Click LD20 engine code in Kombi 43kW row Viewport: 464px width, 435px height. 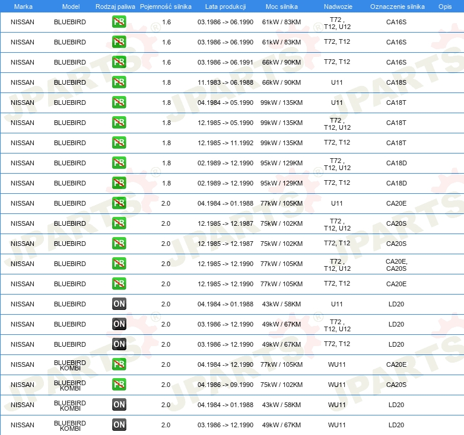[396, 405]
